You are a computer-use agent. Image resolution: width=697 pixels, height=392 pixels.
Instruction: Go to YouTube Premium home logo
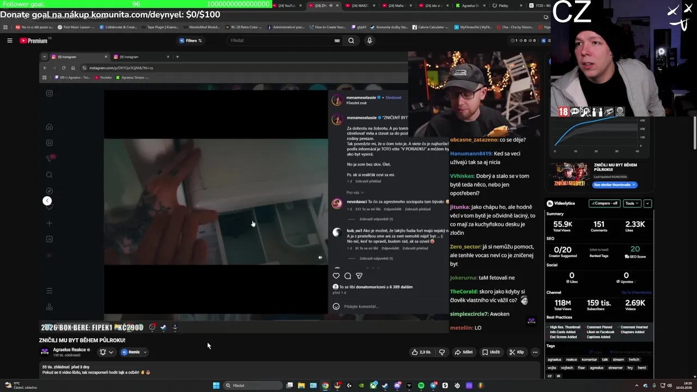pyautogui.click(x=34, y=41)
